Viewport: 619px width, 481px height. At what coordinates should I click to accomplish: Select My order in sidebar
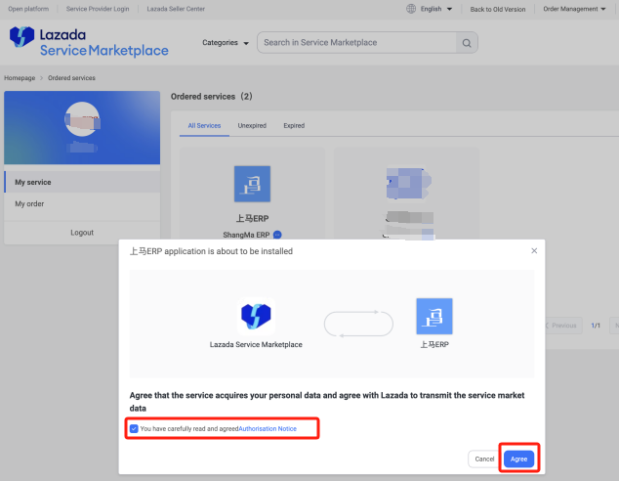[x=82, y=204]
